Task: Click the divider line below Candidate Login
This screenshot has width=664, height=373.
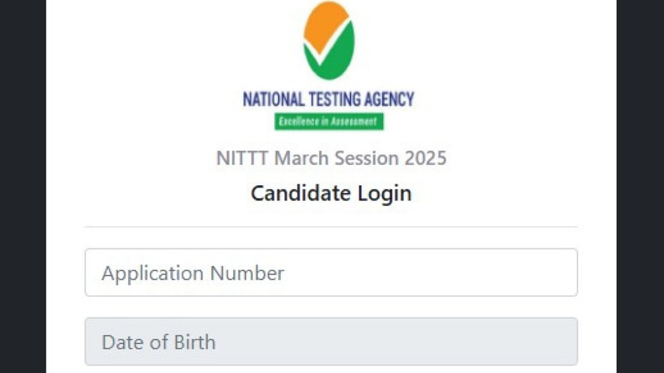Action: 331,227
